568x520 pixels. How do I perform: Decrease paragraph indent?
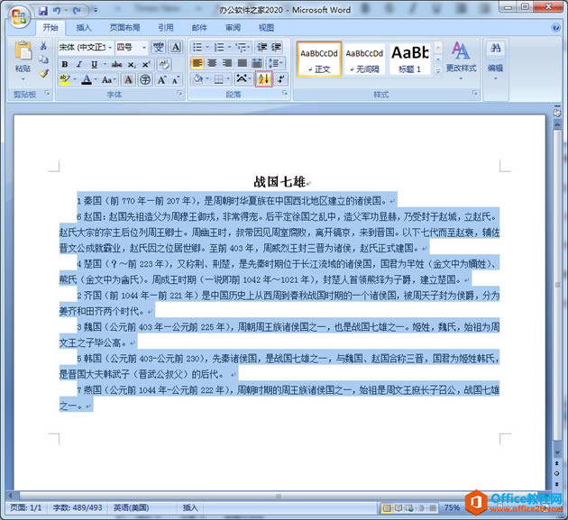pos(262,47)
